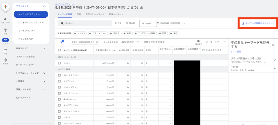The height and width of the screenshot is (125, 278).
Task: Switch to the 保存したキーワード tab
Action: 95,15
